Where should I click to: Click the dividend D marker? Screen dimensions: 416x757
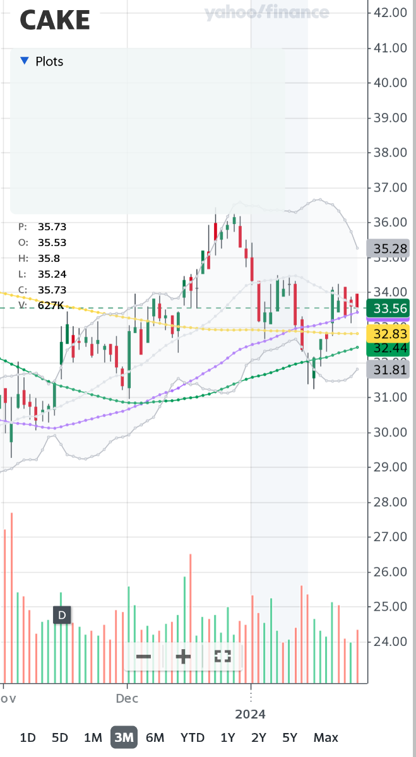[x=62, y=615]
